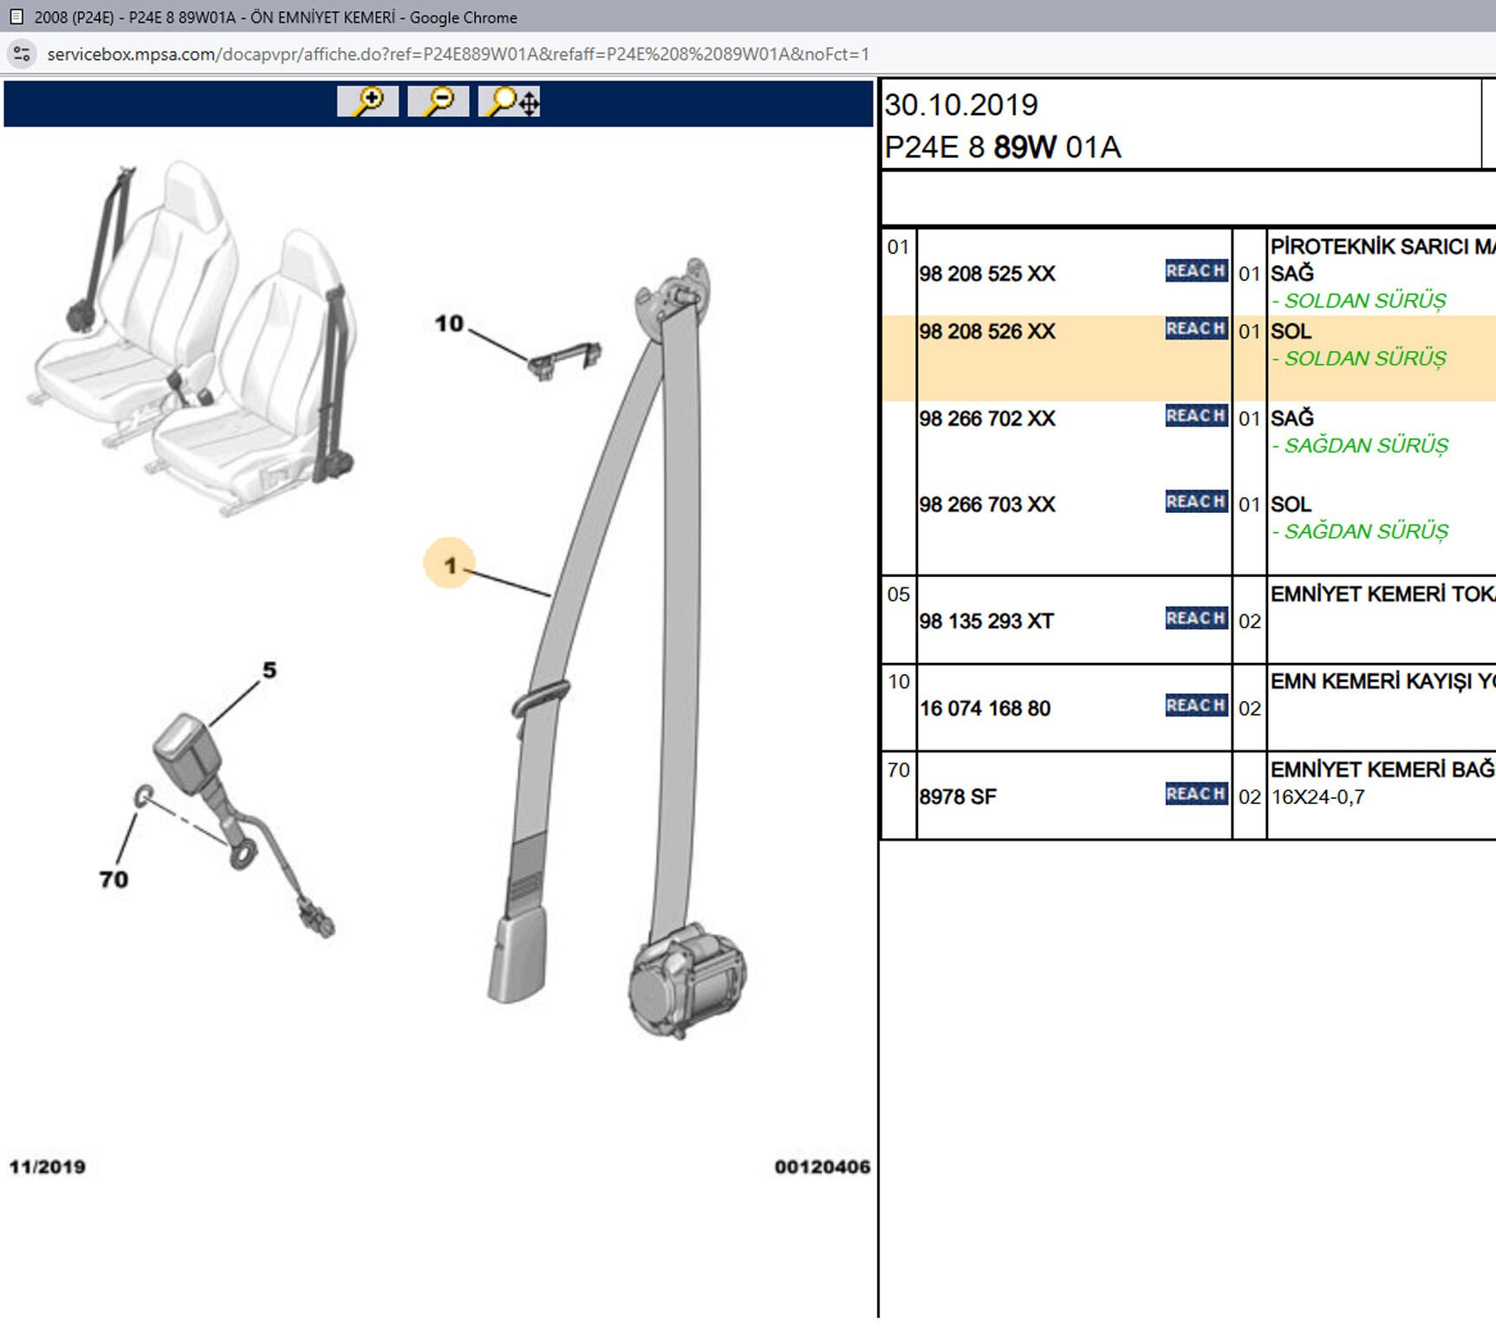Open part number 98 266 703 XX
1496x1331 pixels.
point(987,505)
